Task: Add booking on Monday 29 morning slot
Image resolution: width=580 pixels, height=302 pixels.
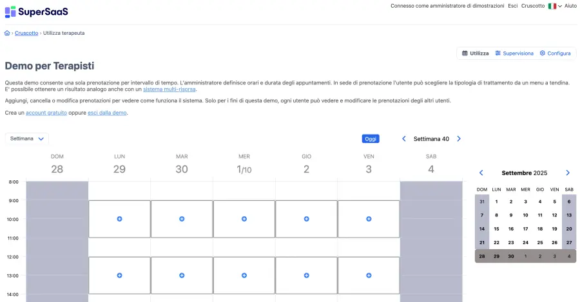Action: (119, 219)
